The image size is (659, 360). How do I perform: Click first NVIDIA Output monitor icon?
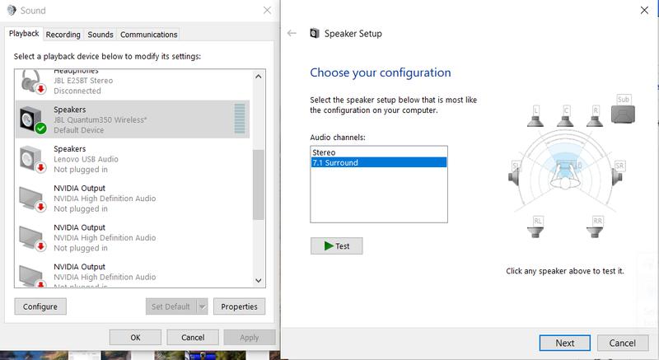(33, 199)
